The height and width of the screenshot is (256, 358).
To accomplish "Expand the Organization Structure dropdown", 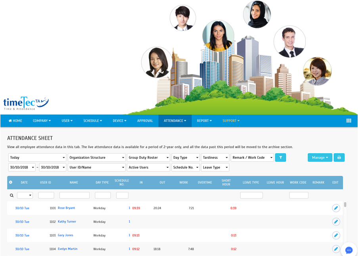I will 96,158.
